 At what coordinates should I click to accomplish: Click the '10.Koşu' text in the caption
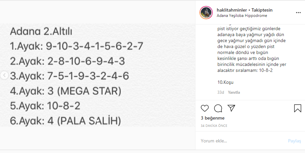click(x=223, y=82)
